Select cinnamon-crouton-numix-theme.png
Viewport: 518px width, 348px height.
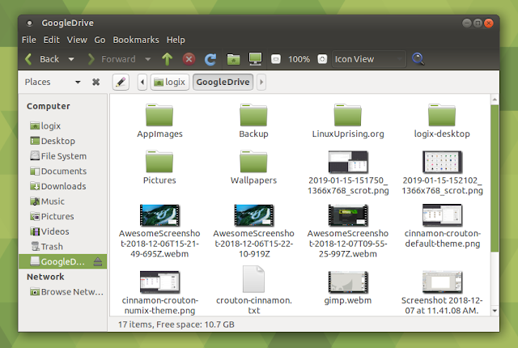[159, 293]
